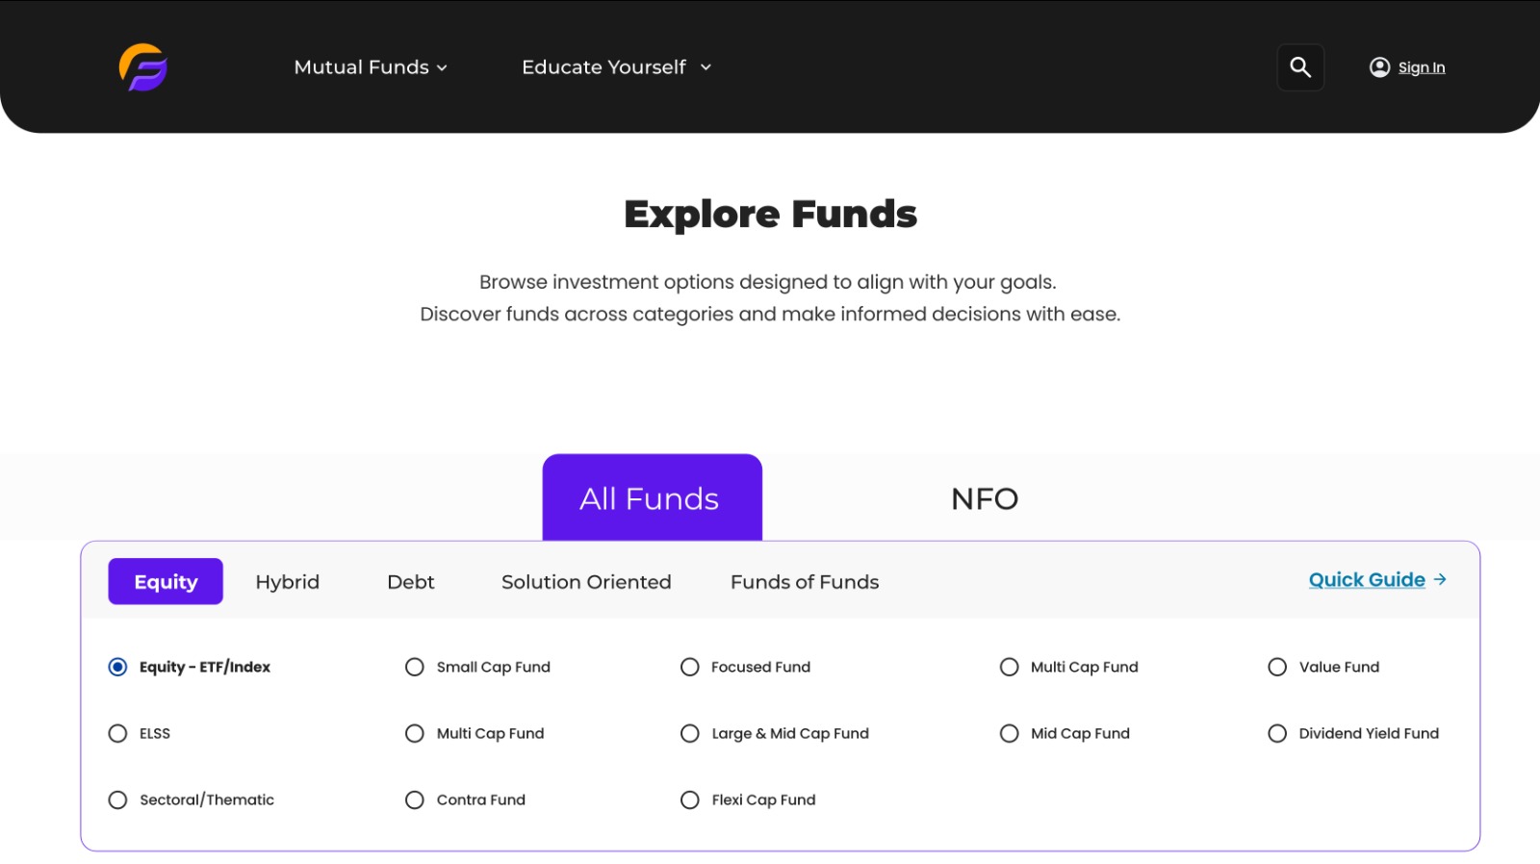Open the Debt category tab
1540x864 pixels.
click(411, 582)
